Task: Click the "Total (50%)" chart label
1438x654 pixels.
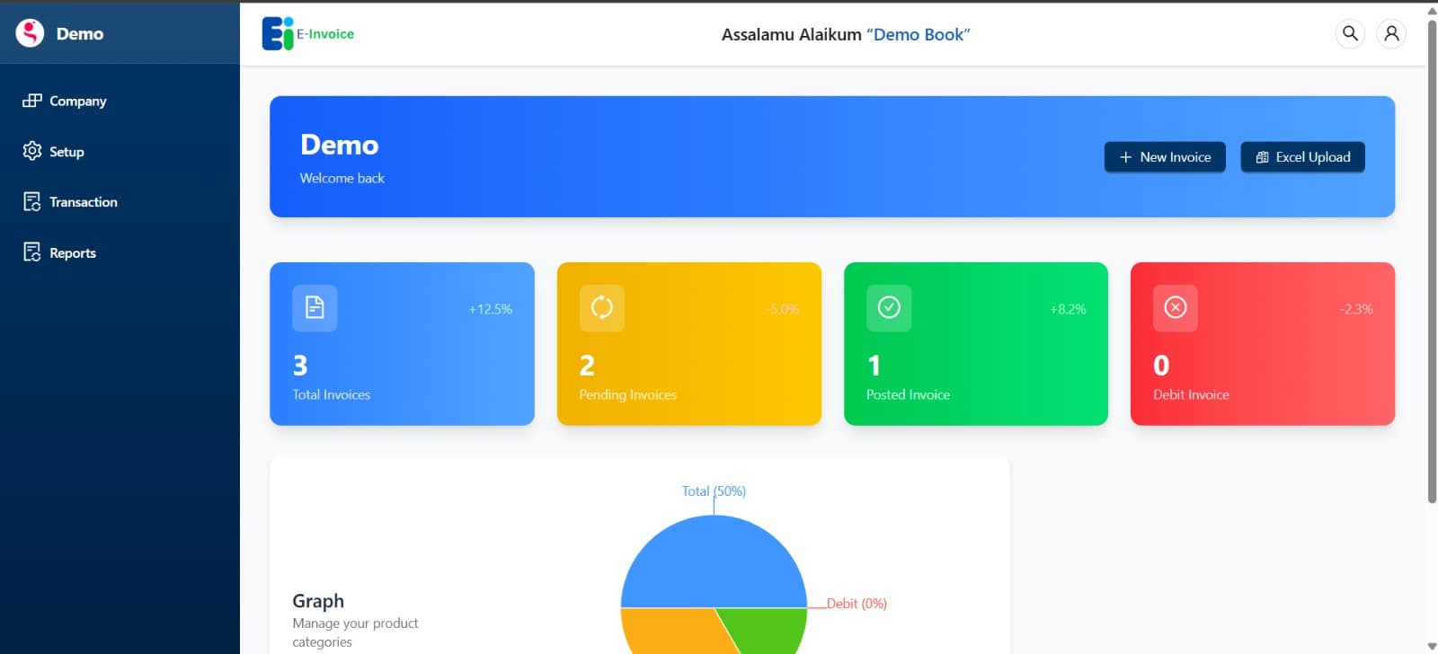Action: coord(714,491)
